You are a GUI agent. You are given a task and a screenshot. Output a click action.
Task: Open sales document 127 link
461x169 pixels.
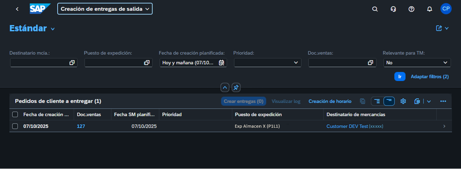point(81,126)
